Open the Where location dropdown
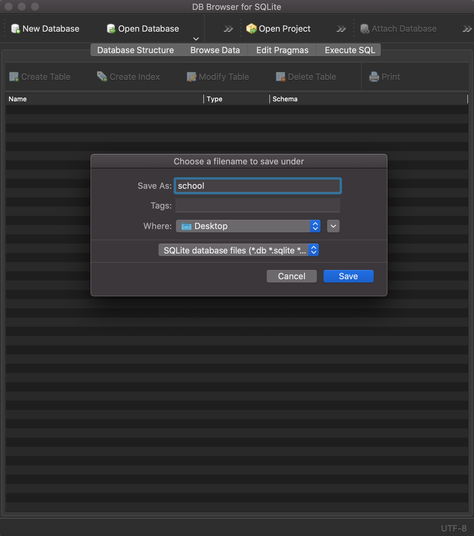Image resolution: width=474 pixels, height=536 pixels. pyautogui.click(x=248, y=226)
